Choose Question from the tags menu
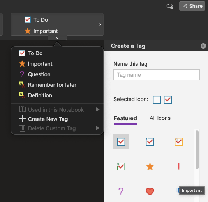Image resolution: width=208 pixels, height=202 pixels. click(x=57, y=74)
